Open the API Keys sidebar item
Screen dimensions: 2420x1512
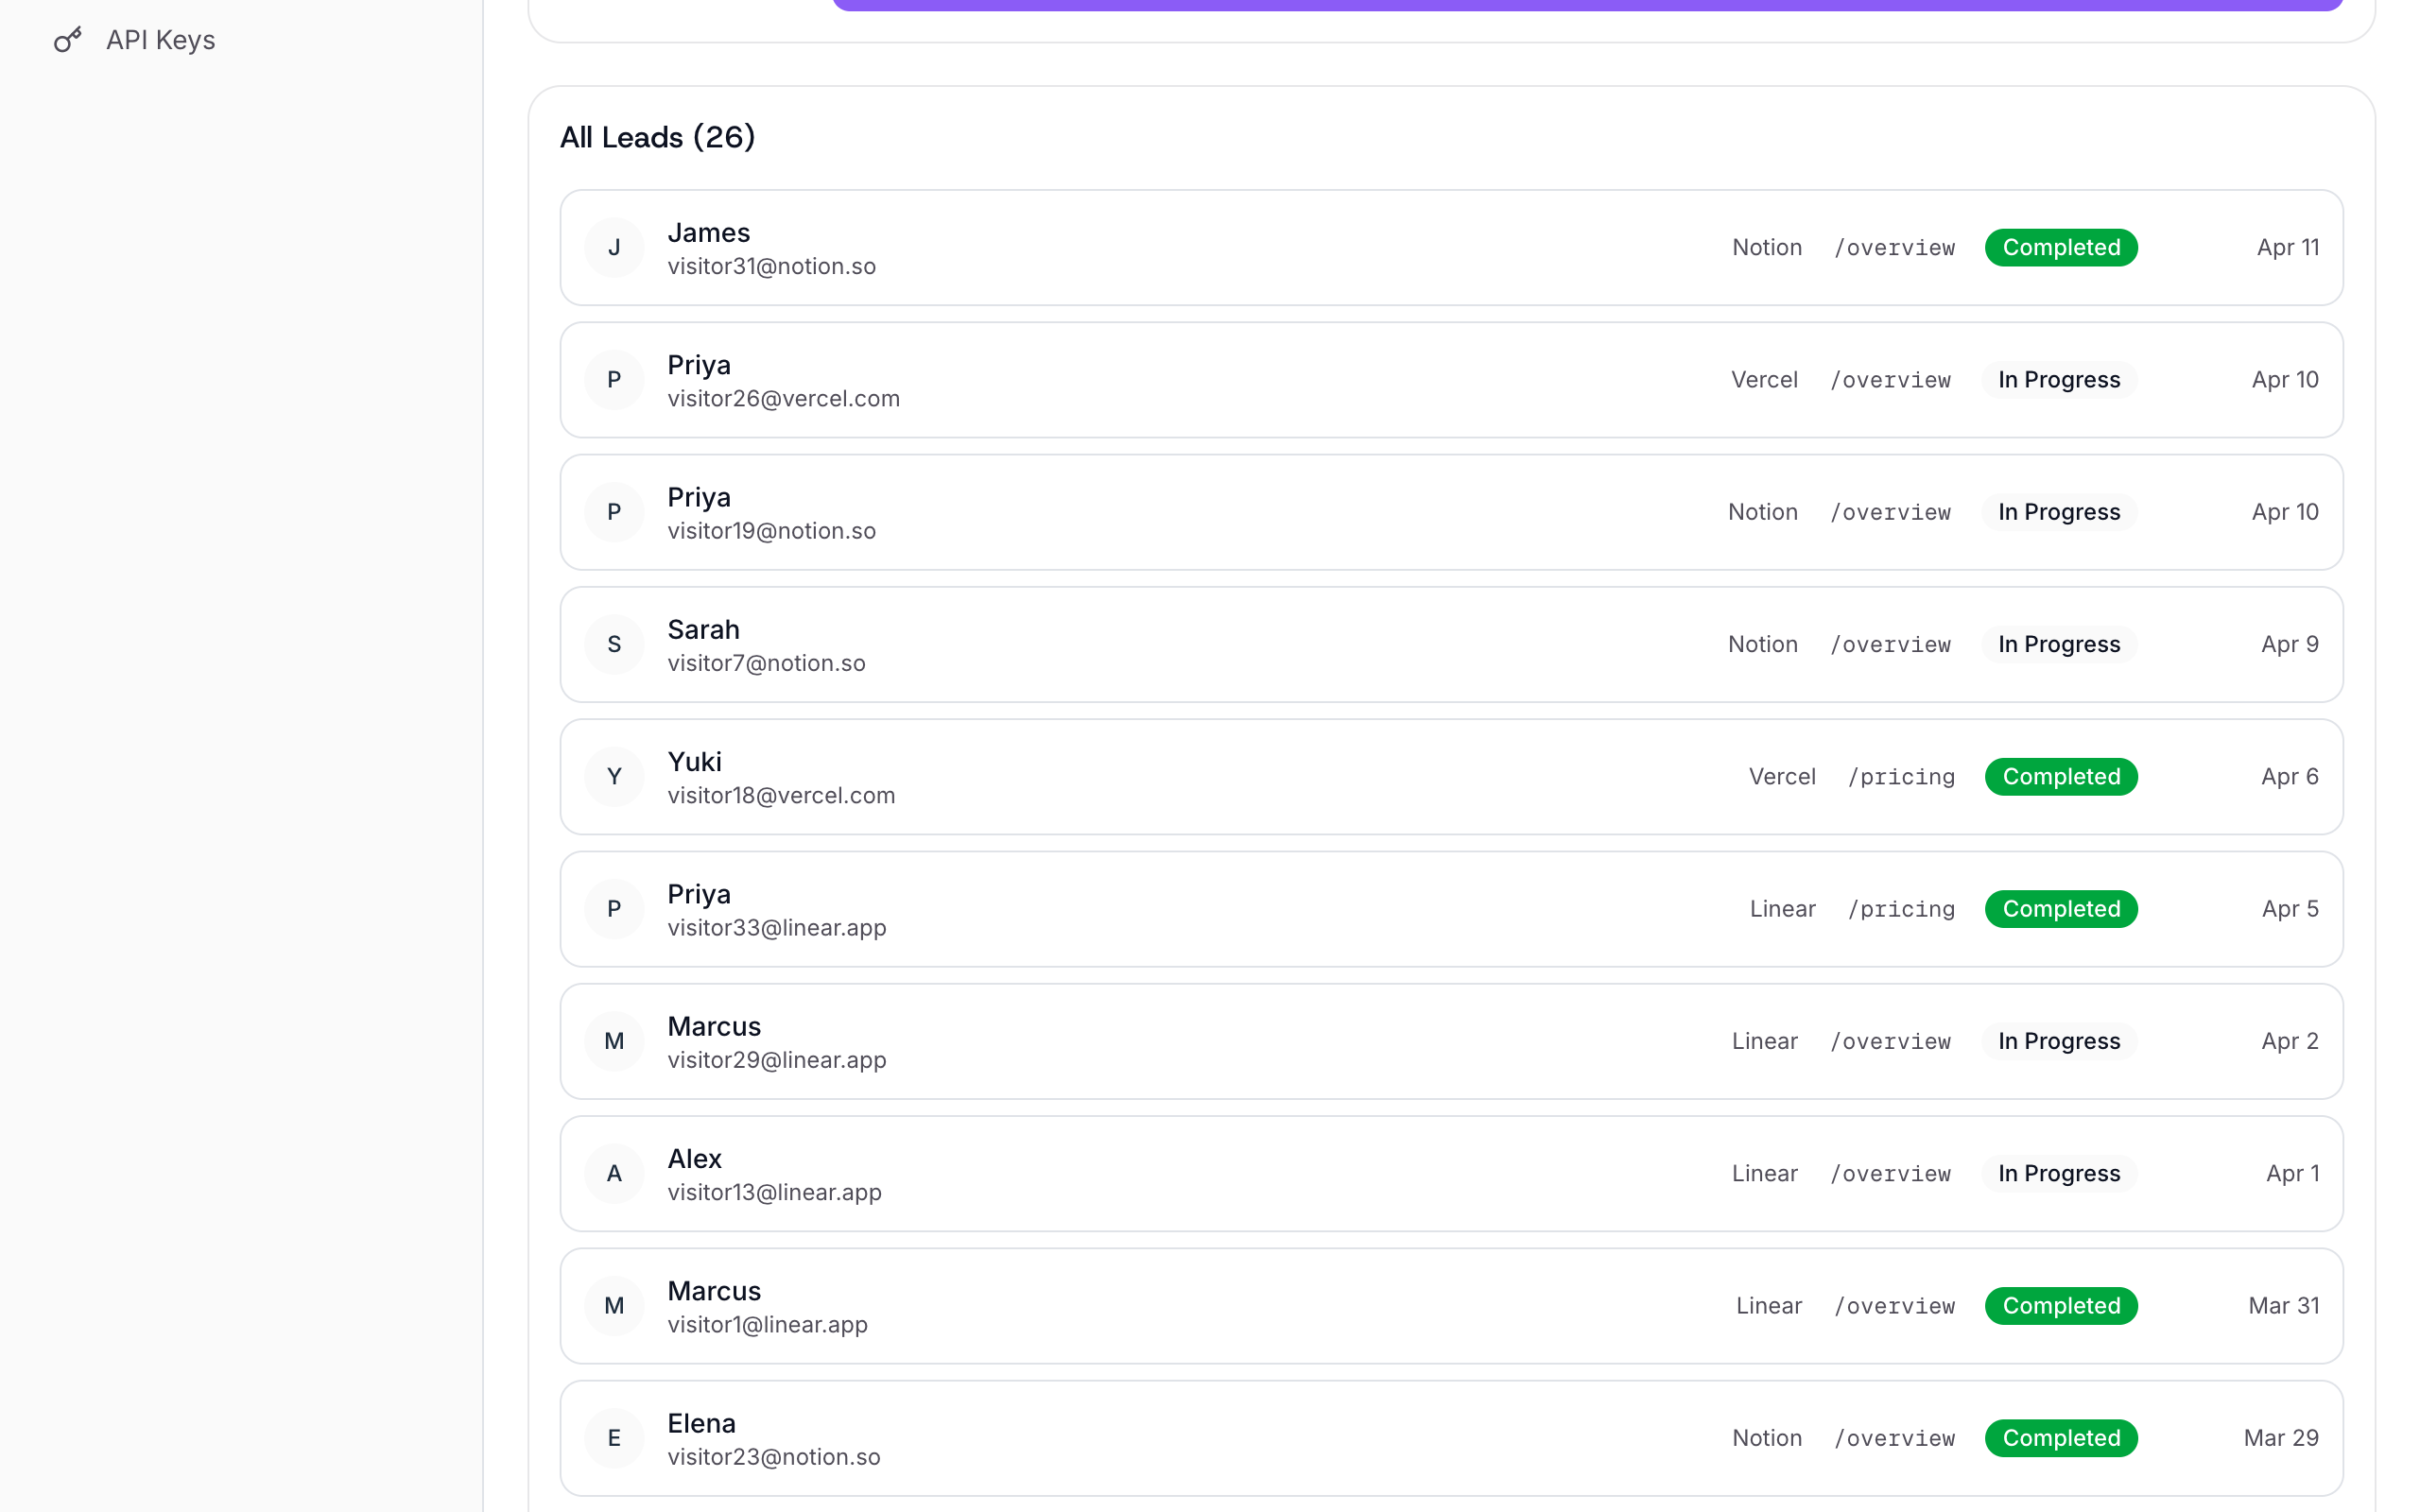[x=160, y=40]
